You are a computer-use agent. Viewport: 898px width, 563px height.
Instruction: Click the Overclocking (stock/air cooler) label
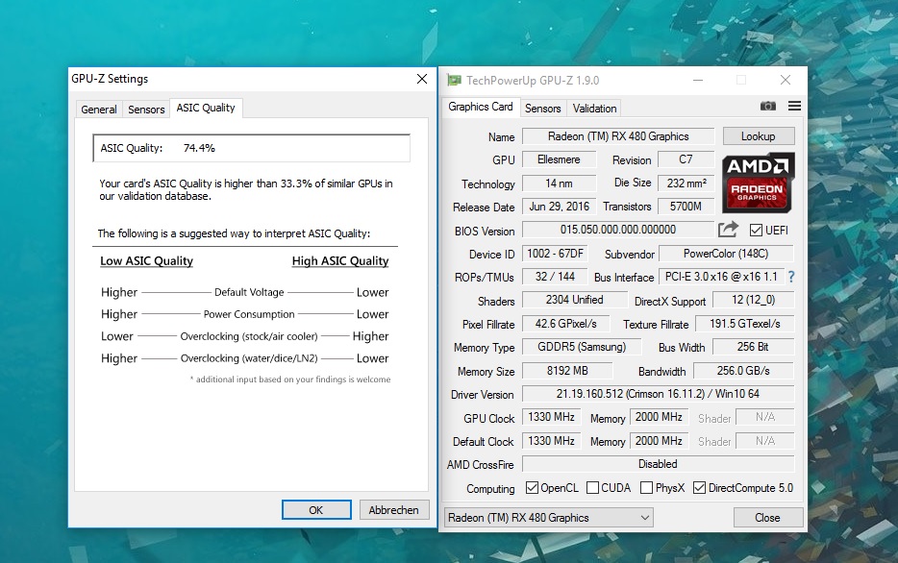(249, 336)
